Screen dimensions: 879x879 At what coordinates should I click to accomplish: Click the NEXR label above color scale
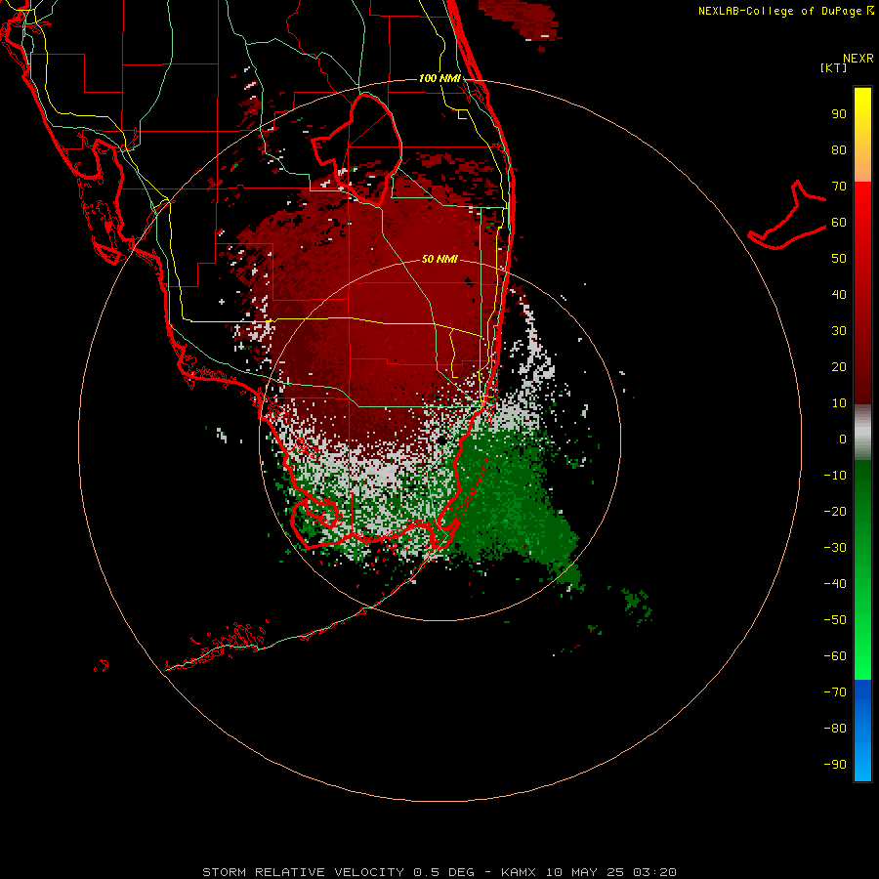(x=858, y=59)
